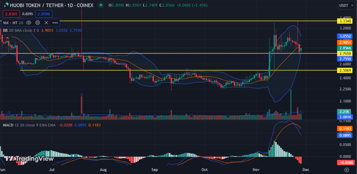
Task: Click the Sep date on time axis
Action: [155, 170]
